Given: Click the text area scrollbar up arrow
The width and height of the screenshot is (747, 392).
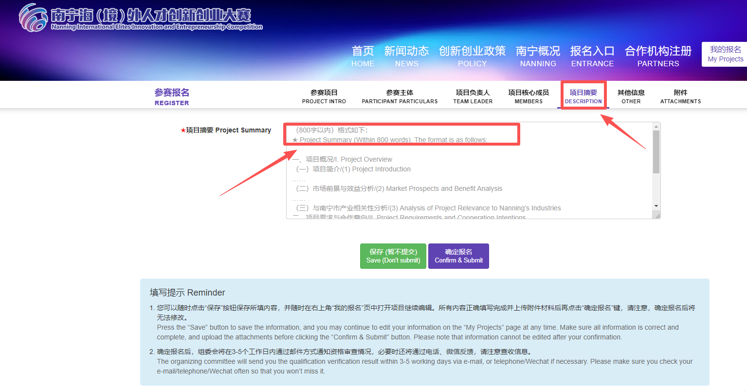Looking at the screenshot, I should pos(656,127).
